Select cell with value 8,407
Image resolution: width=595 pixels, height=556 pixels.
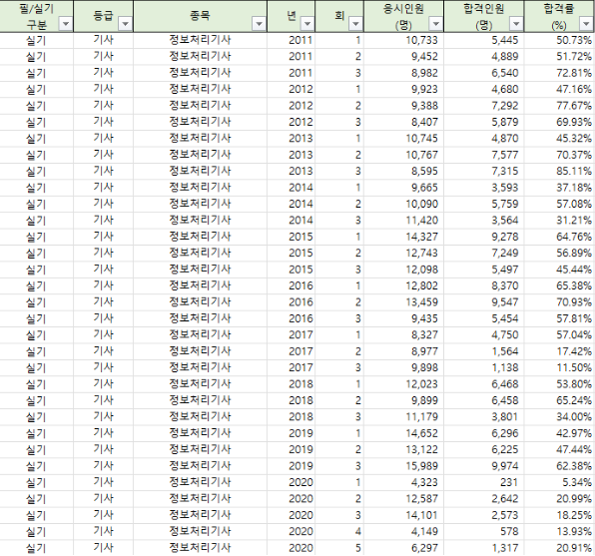[x=403, y=122]
